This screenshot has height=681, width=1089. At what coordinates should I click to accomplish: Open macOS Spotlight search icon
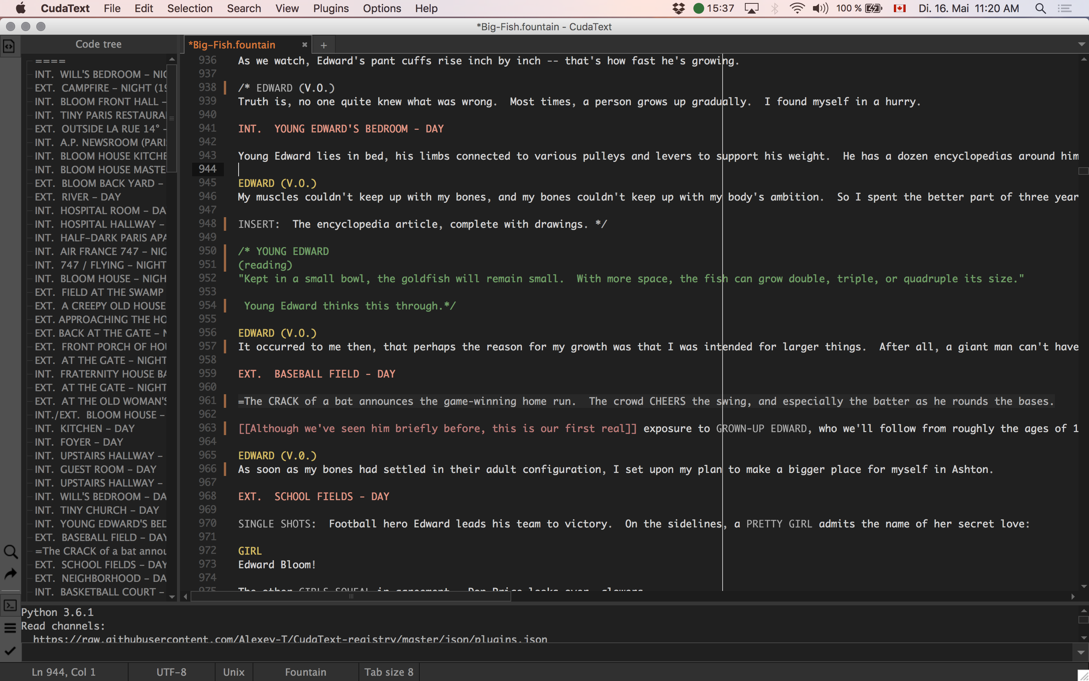coord(1040,9)
